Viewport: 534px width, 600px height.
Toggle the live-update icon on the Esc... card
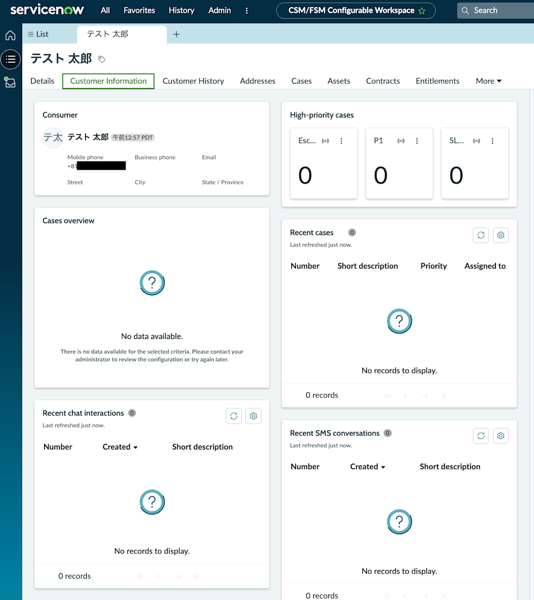click(325, 141)
